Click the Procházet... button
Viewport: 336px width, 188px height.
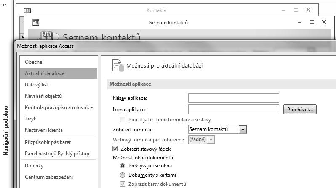click(x=300, y=110)
